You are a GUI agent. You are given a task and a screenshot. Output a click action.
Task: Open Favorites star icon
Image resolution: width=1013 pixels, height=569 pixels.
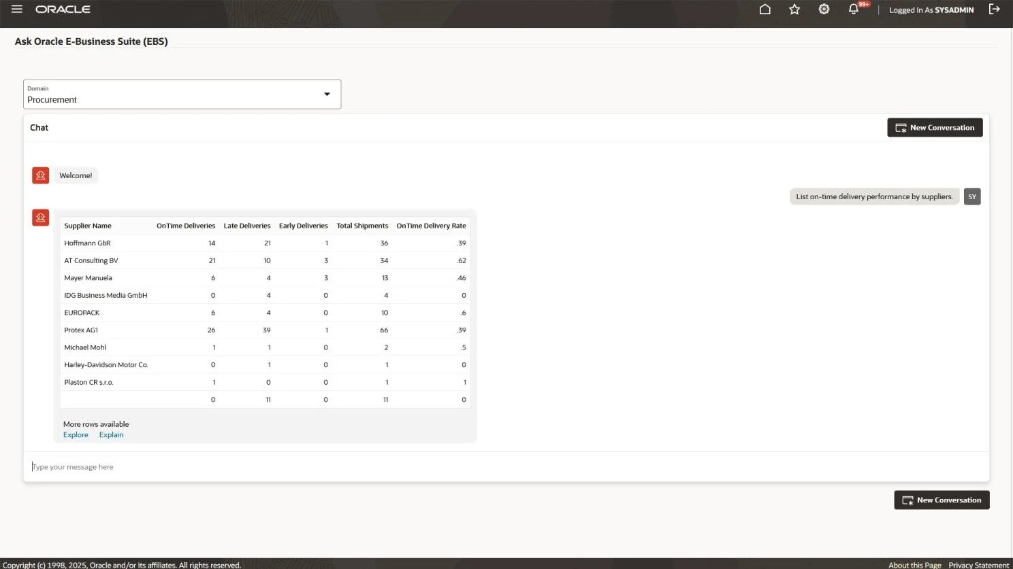coord(794,10)
